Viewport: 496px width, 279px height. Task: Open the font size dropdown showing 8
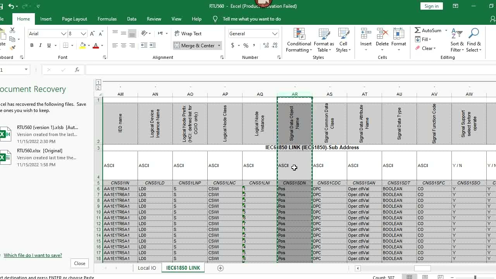click(83, 34)
